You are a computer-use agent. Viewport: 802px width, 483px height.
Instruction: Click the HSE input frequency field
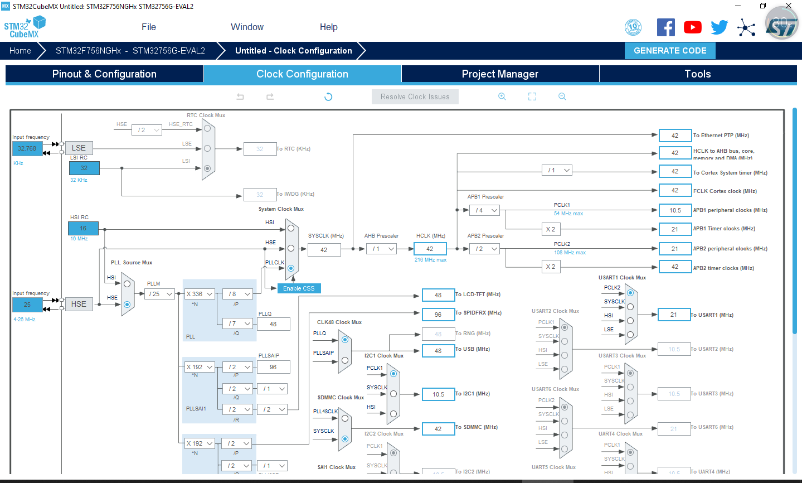[x=27, y=305]
